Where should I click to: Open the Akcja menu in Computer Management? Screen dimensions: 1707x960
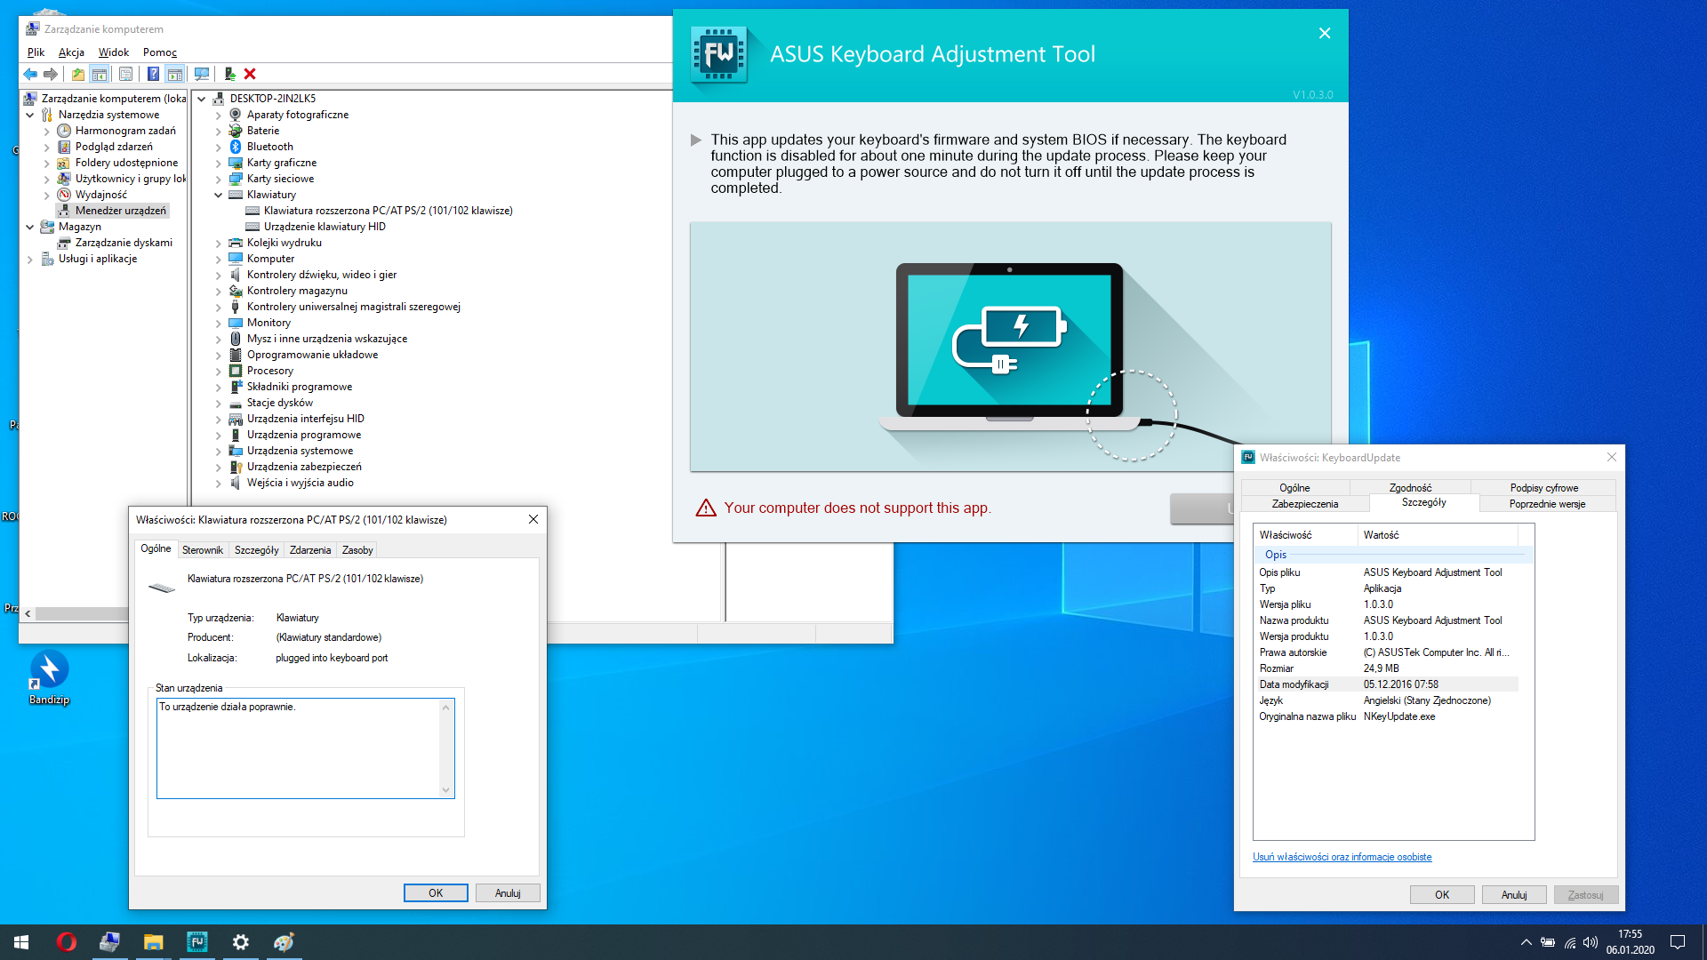point(71,52)
